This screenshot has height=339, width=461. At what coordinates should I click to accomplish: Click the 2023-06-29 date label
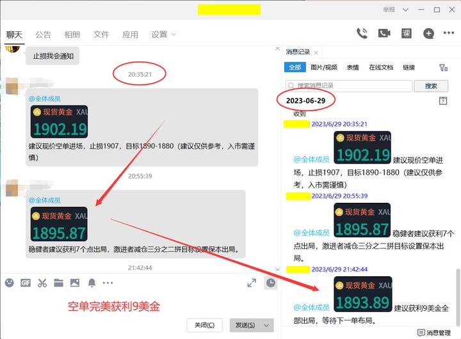305,101
